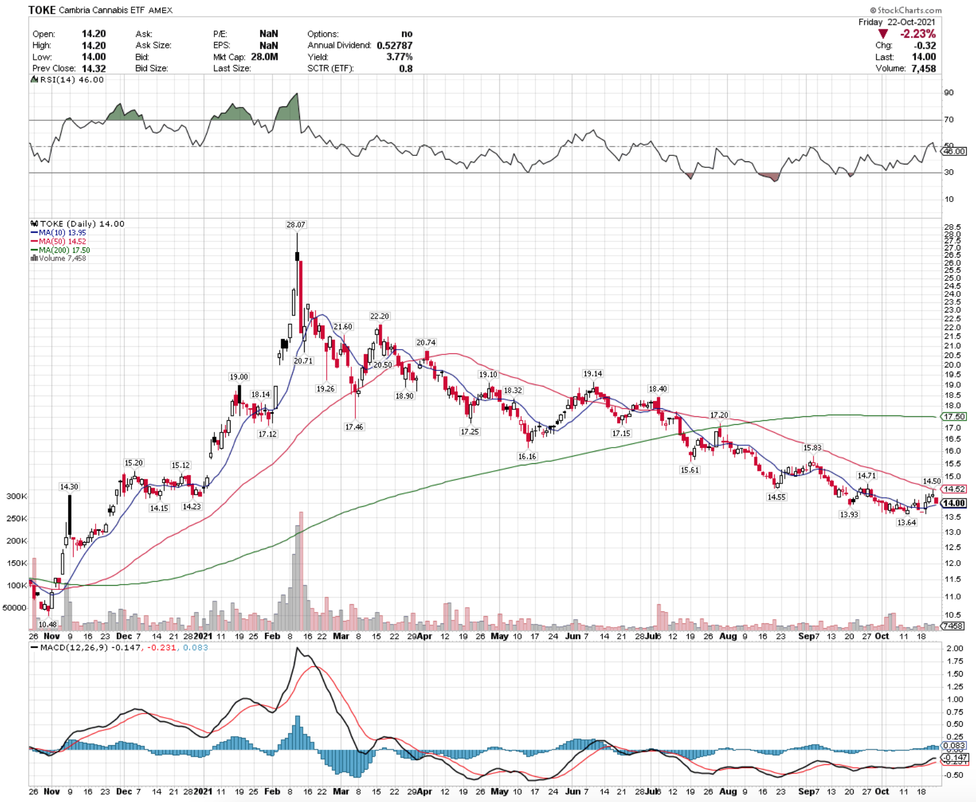Click the Annual Dividend value 0.52787
Image resolution: width=976 pixels, height=802 pixels.
[394, 45]
